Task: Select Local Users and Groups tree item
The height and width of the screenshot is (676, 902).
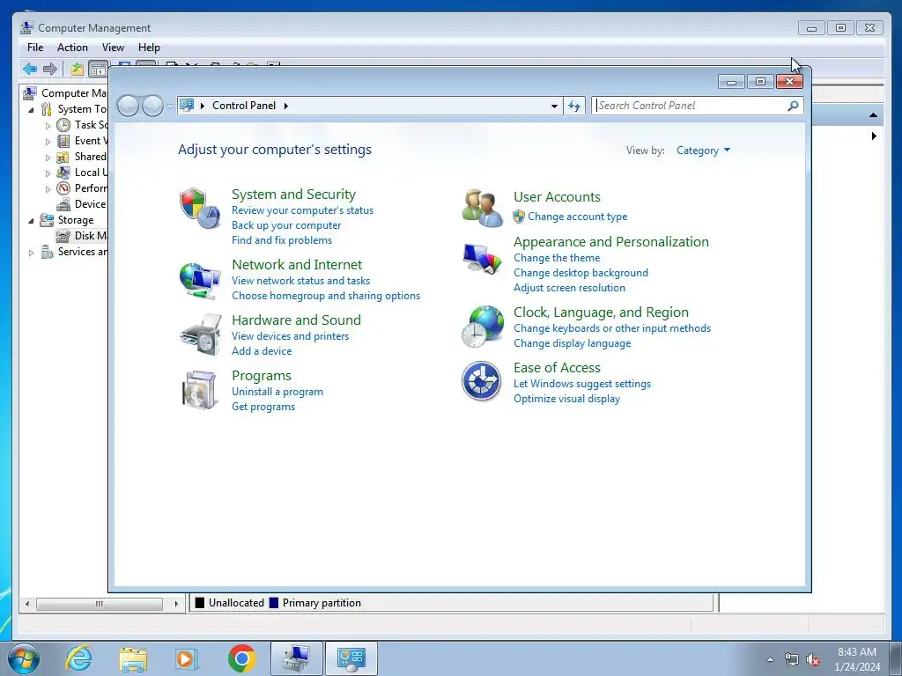Action: (82, 173)
